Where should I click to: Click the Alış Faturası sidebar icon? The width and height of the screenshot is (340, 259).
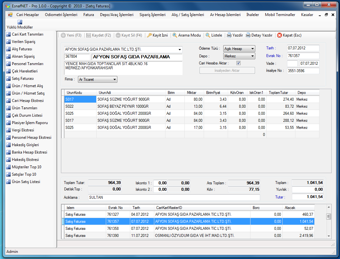point(8,49)
